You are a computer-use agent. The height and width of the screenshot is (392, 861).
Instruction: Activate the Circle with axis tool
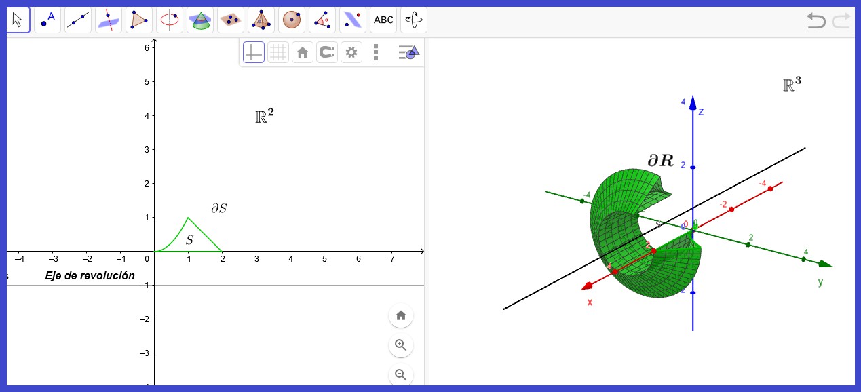coord(170,20)
